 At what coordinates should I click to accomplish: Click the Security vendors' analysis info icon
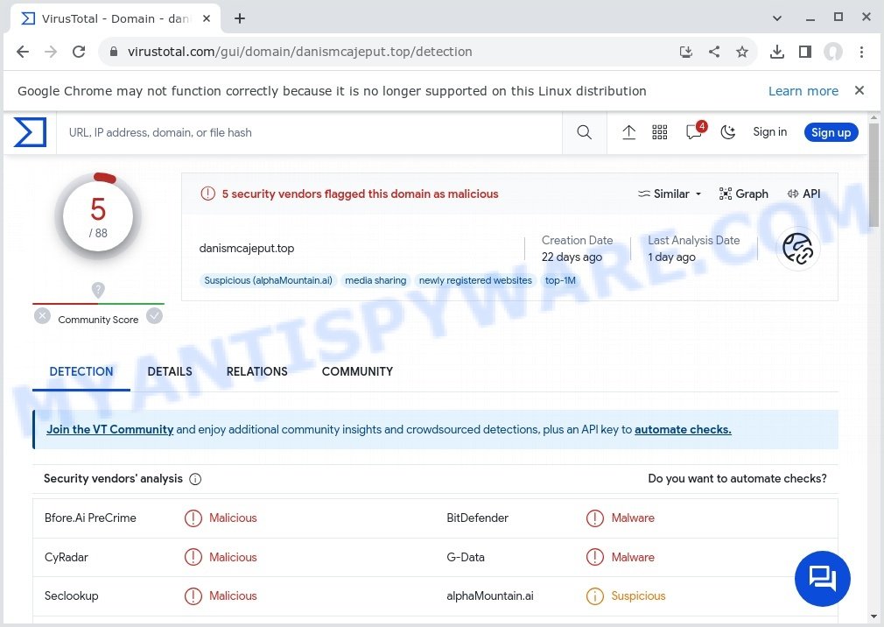[x=195, y=479]
